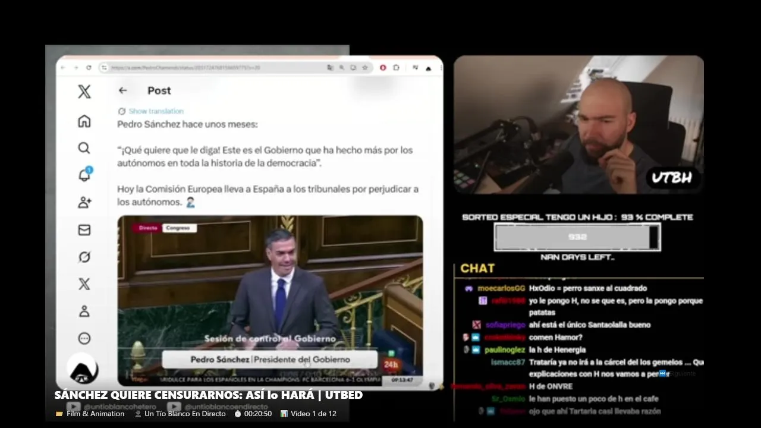Viewport: 761px width, 428px height.
Task: Open Premium X icon in sidebar
Action: 84,284
